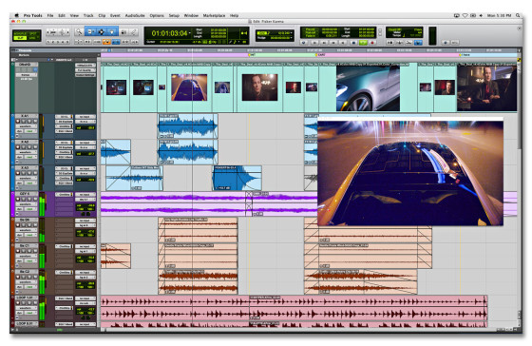Screen dimensions: 532x346
Task: Click the vol level field on X A1 track
Action: pyautogui.click(x=85, y=127)
